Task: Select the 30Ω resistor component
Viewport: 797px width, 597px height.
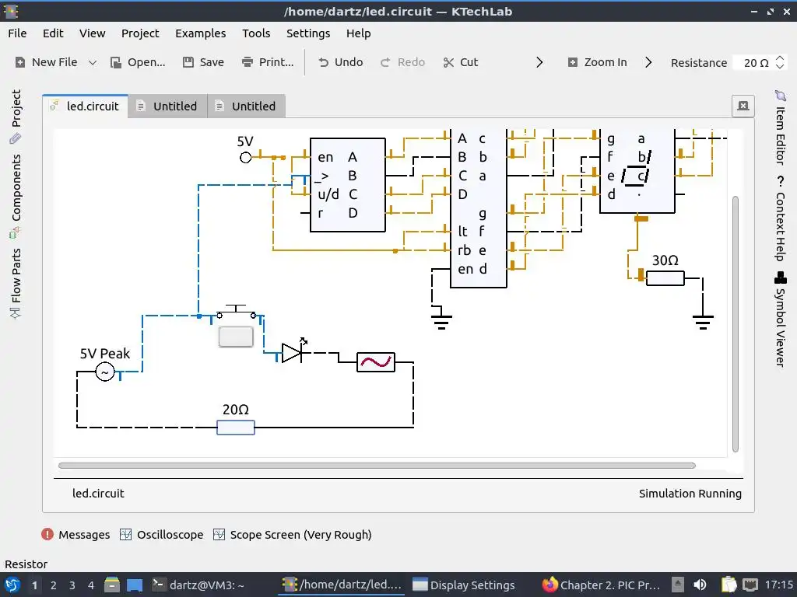Action: (x=665, y=278)
